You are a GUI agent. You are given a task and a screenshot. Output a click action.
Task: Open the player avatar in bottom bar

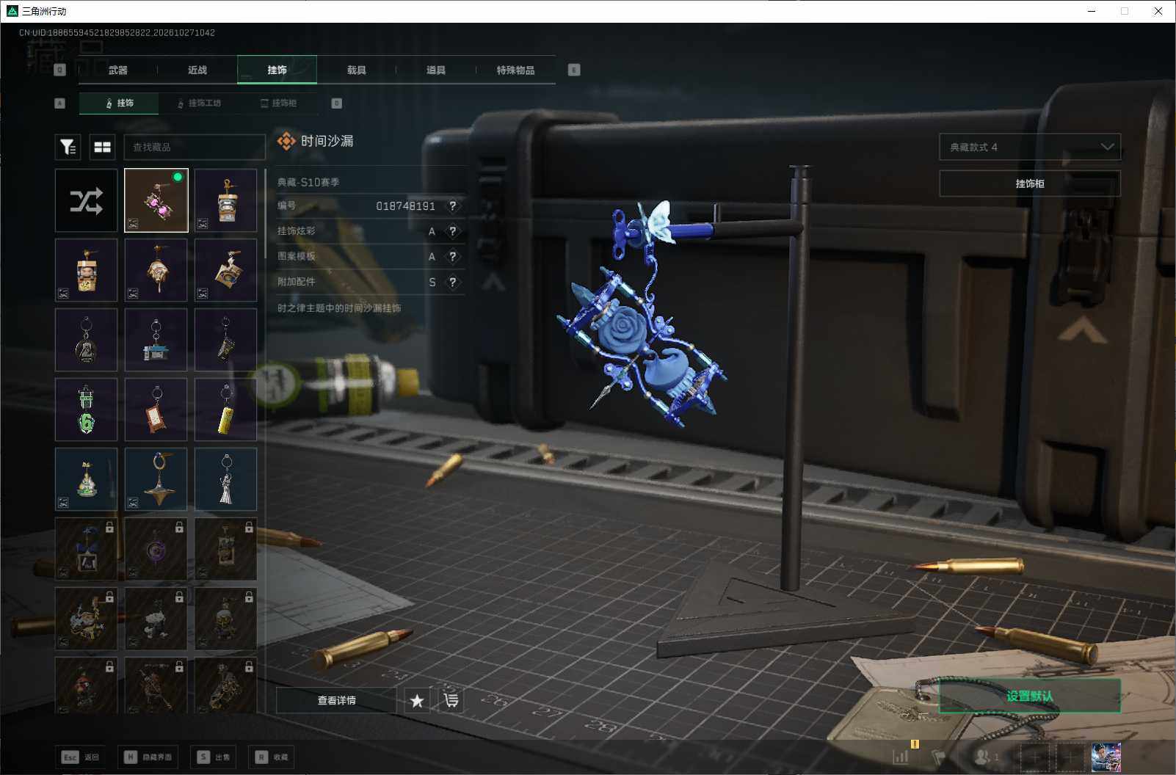pos(1106,757)
